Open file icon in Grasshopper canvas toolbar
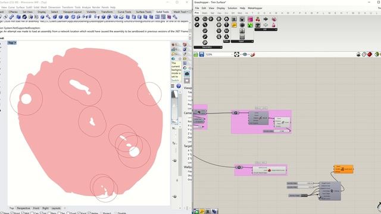This screenshot has height=214, width=381. pyautogui.click(x=196, y=55)
